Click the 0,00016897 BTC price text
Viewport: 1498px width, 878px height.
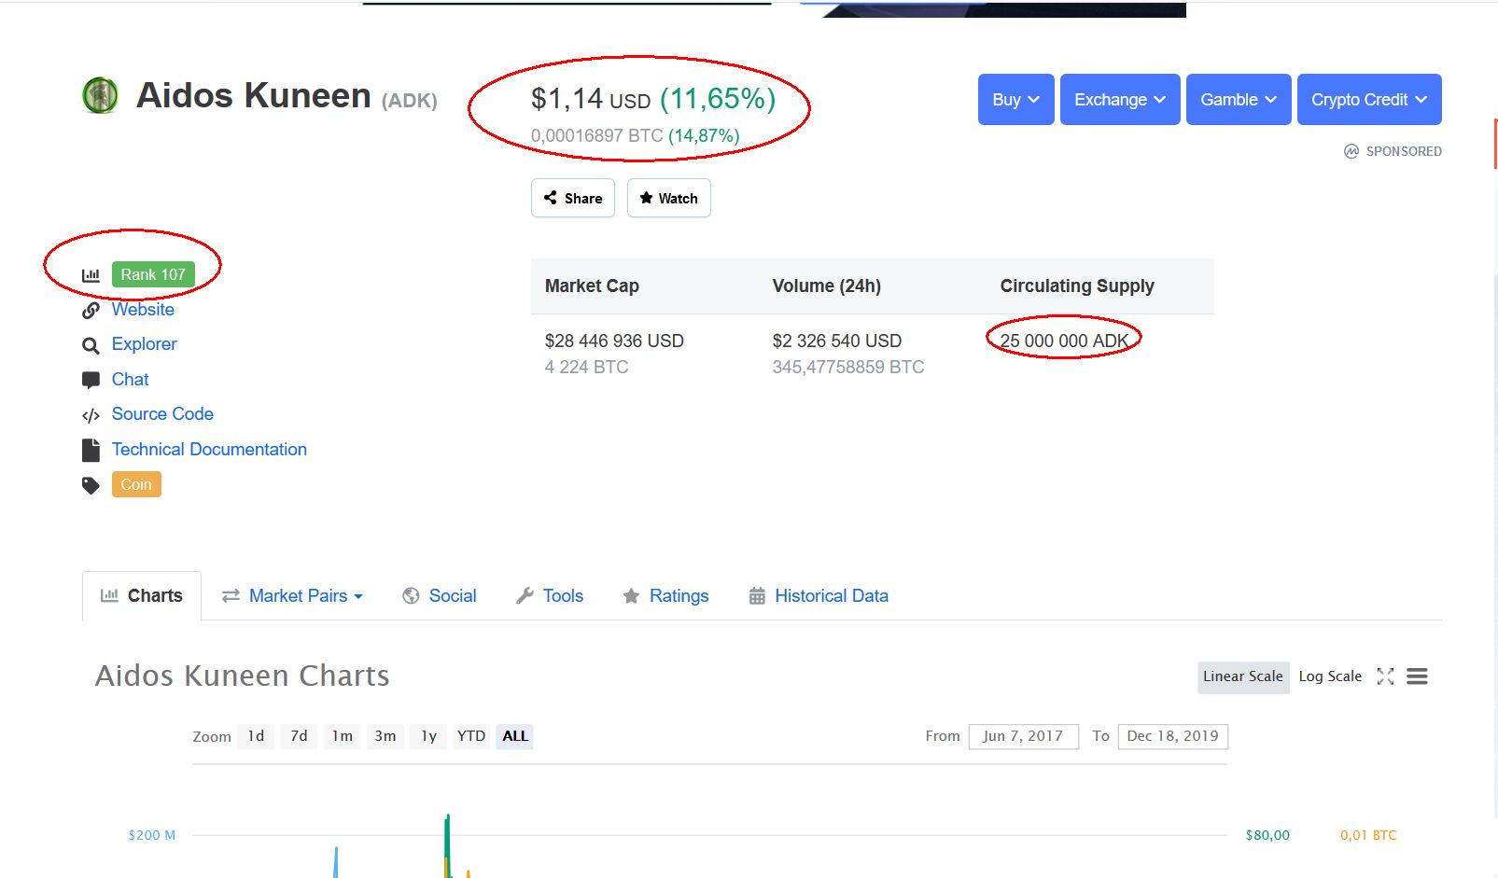point(597,135)
